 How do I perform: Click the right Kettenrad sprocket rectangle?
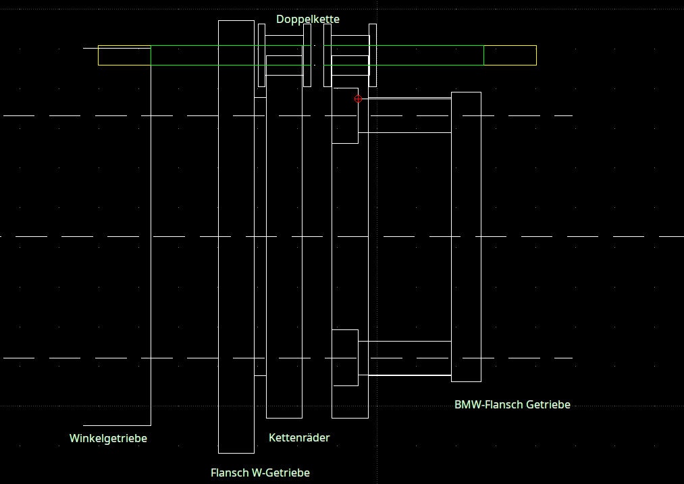pyautogui.click(x=332, y=270)
